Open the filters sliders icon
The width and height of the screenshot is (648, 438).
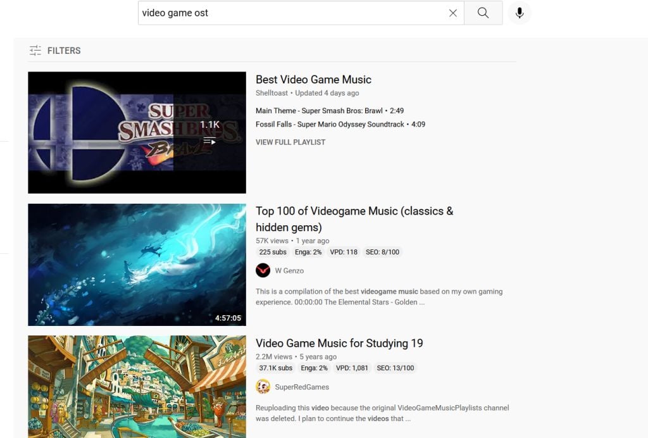coord(35,51)
